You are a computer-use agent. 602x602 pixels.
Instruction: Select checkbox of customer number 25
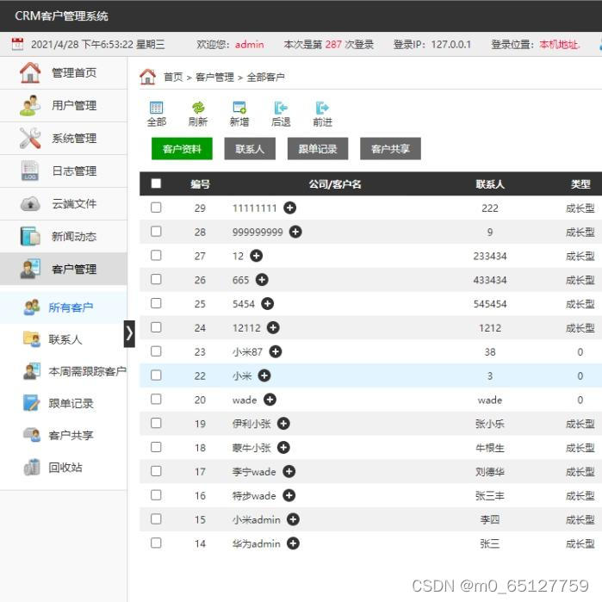pos(156,304)
